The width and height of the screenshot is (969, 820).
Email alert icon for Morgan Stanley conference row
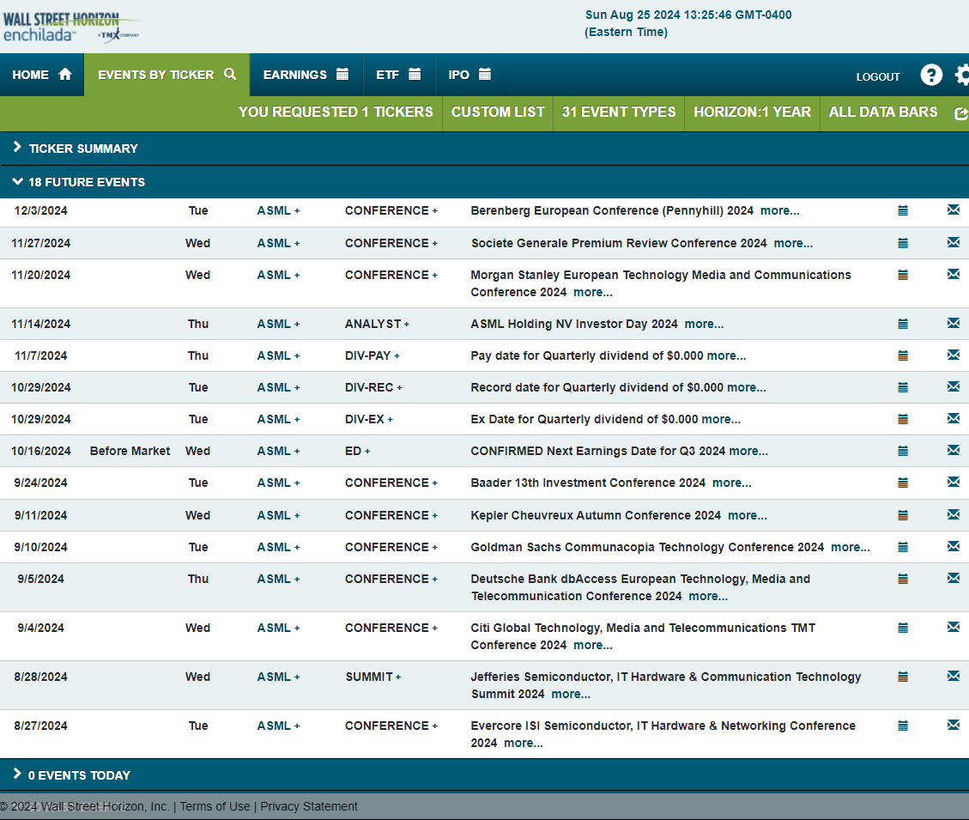pos(954,274)
